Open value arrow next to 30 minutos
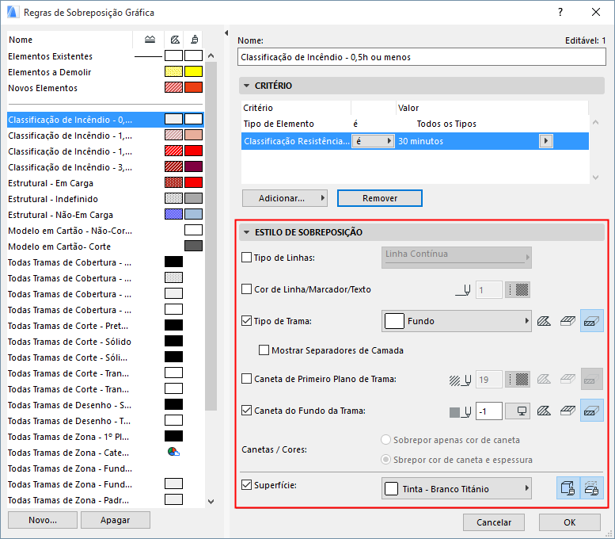 546,141
